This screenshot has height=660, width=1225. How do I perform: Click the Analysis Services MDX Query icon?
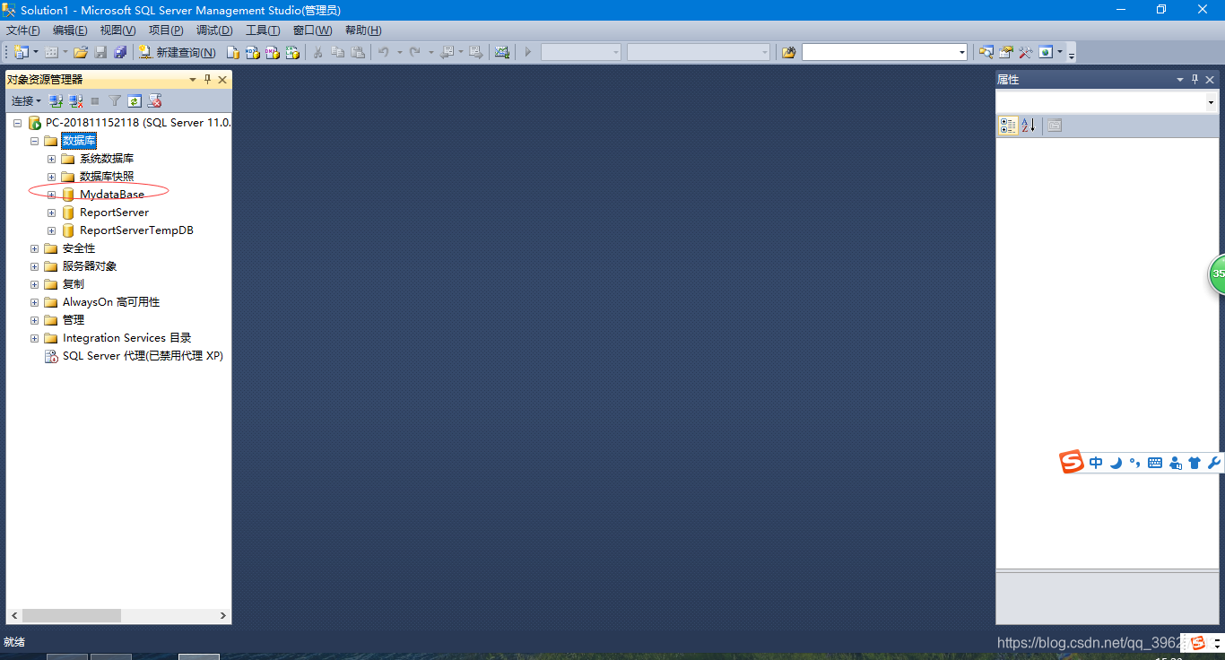(x=252, y=52)
